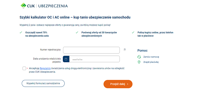The image size is (210, 99).
Task: Click the Data urodzenia właściciela pojazdu label
Action: point(47,60)
